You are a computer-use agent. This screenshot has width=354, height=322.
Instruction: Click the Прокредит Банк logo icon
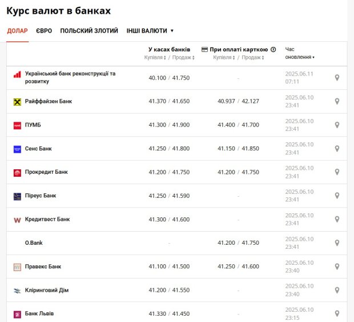click(17, 173)
